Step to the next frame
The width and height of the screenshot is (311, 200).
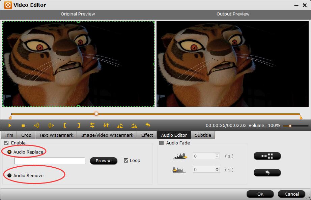51,126
